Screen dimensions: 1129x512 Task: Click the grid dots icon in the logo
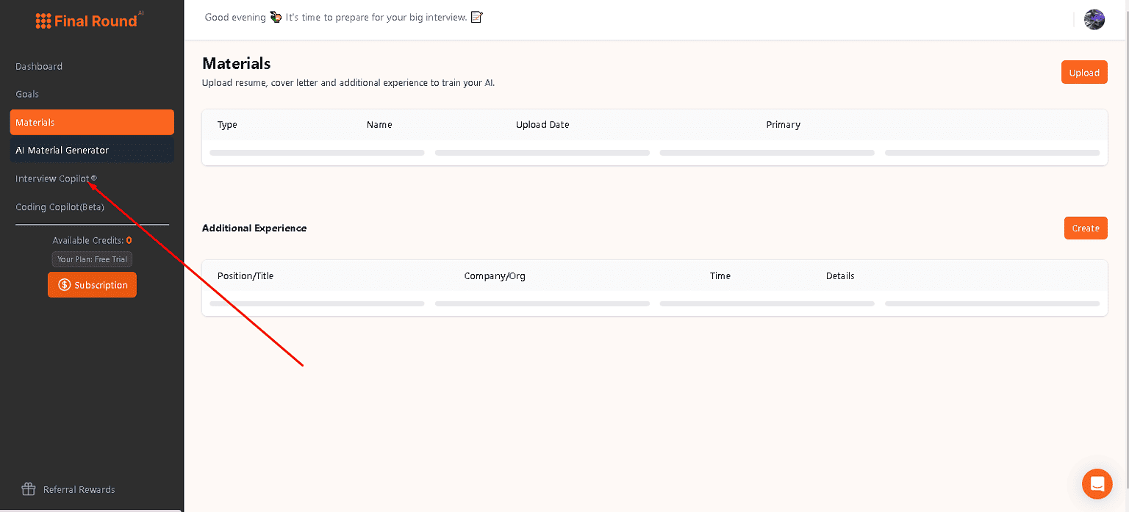point(42,20)
